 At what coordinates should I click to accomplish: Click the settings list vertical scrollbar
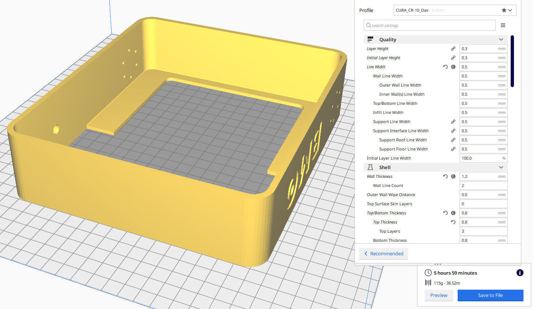pos(513,61)
